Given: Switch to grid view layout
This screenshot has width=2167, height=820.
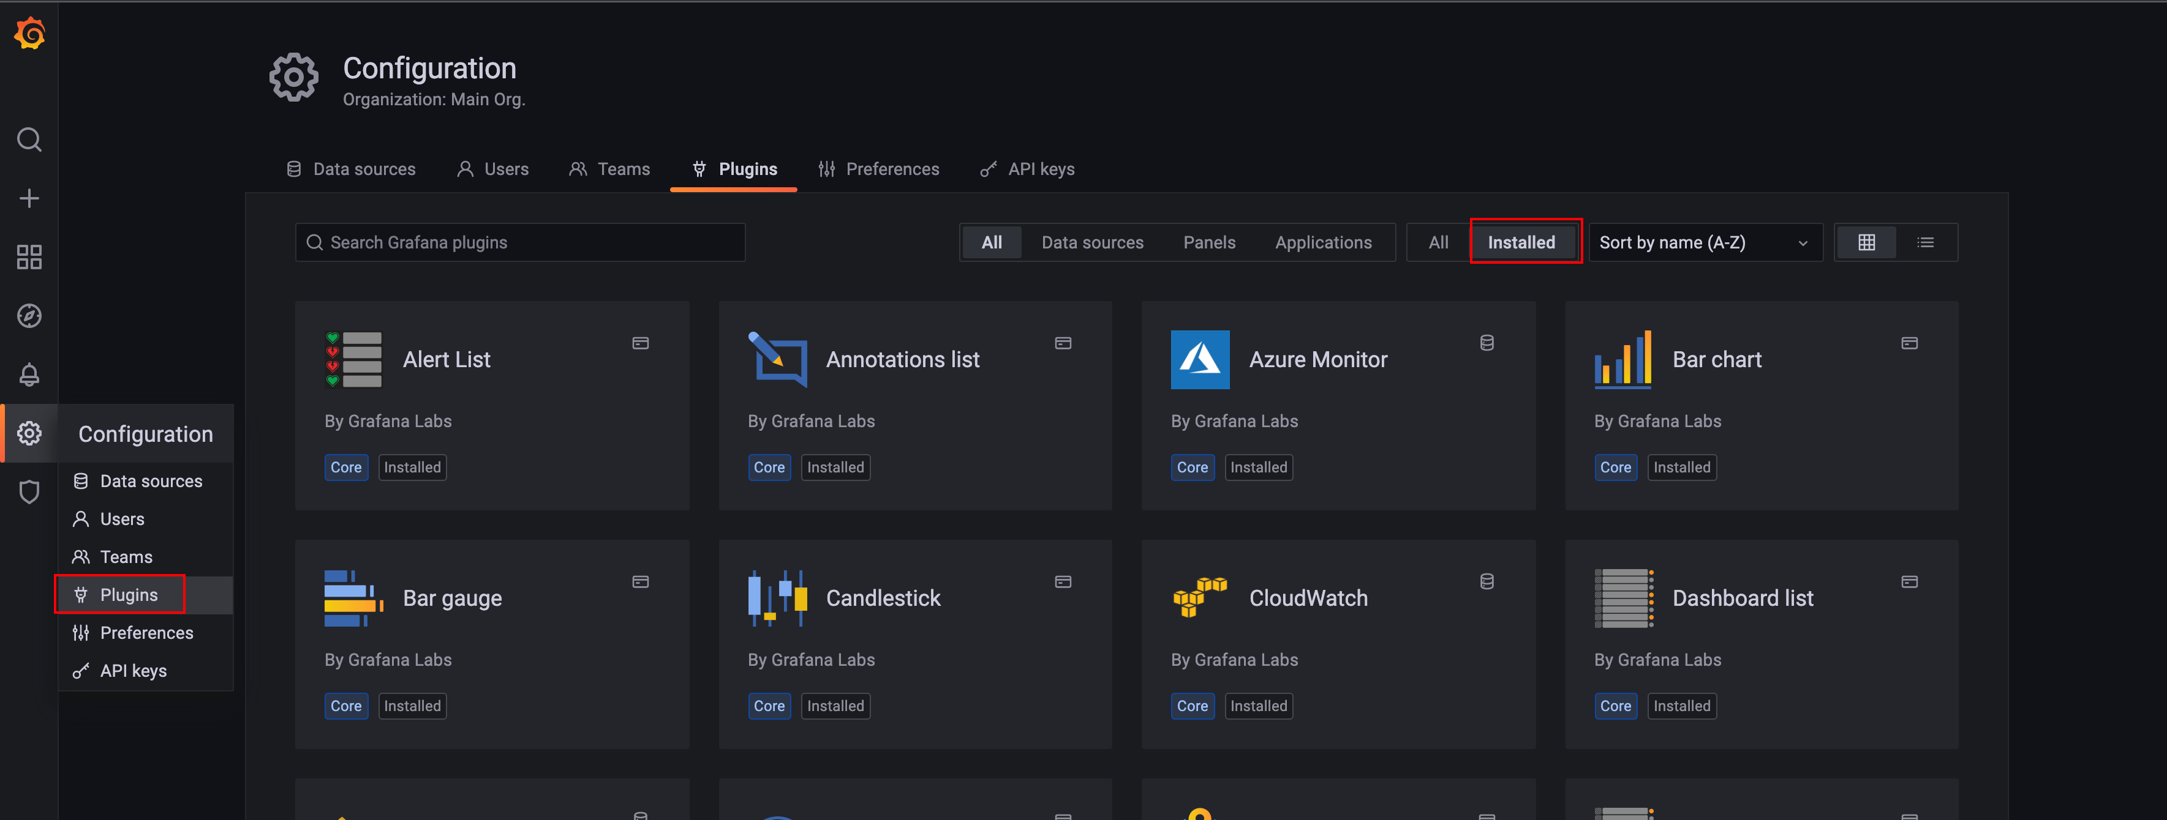Looking at the screenshot, I should (1866, 243).
